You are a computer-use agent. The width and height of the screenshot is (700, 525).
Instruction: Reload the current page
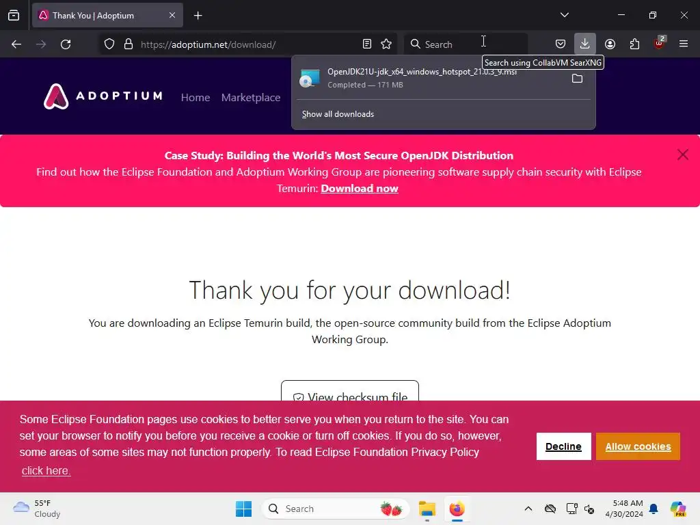click(66, 44)
